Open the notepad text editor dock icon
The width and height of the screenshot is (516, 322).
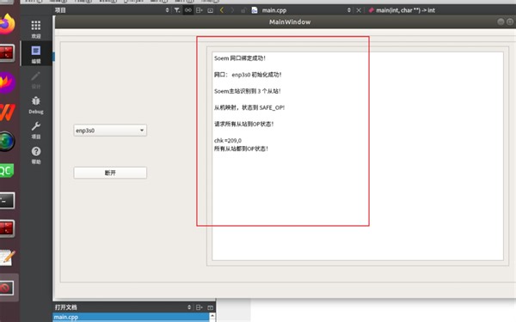point(7,258)
